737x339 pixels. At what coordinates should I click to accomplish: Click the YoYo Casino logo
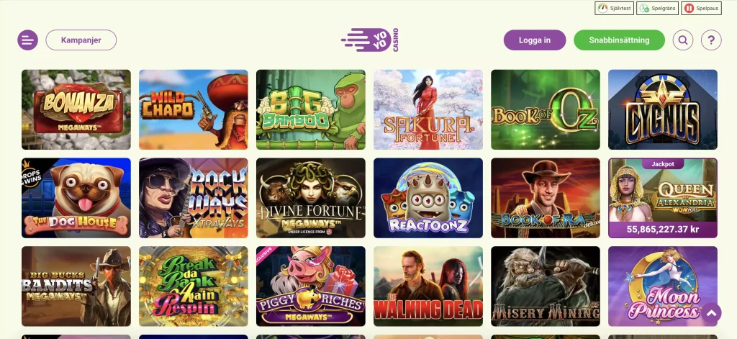370,40
